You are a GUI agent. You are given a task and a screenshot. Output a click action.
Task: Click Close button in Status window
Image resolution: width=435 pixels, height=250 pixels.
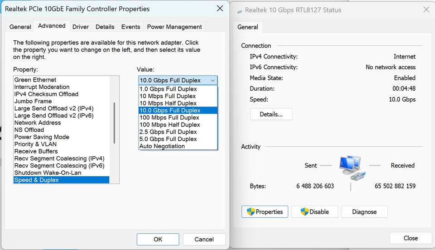coord(411,238)
